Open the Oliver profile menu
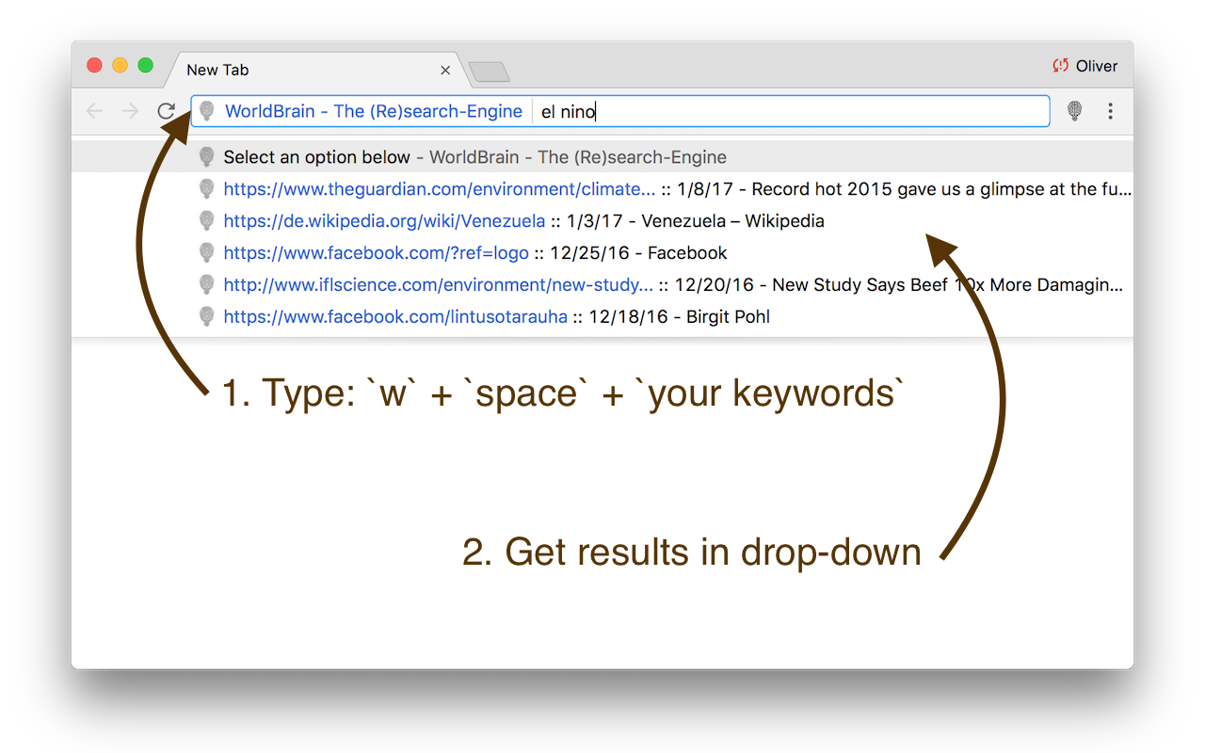The height and width of the screenshot is (753, 1205). coord(1085,66)
